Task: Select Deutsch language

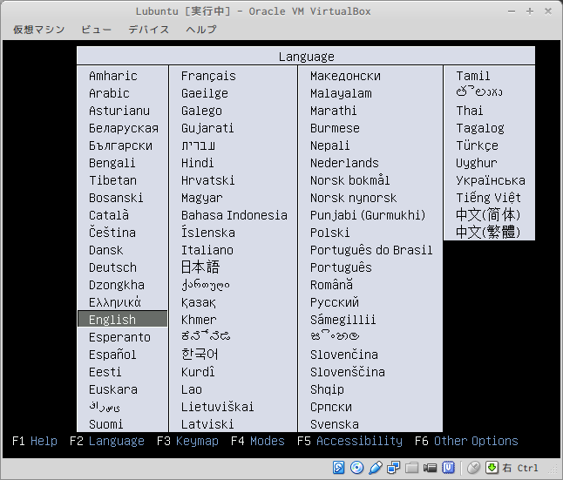Action: pos(112,267)
